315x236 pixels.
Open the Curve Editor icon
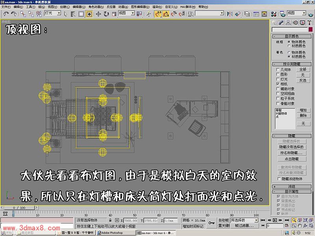coord(256,14)
